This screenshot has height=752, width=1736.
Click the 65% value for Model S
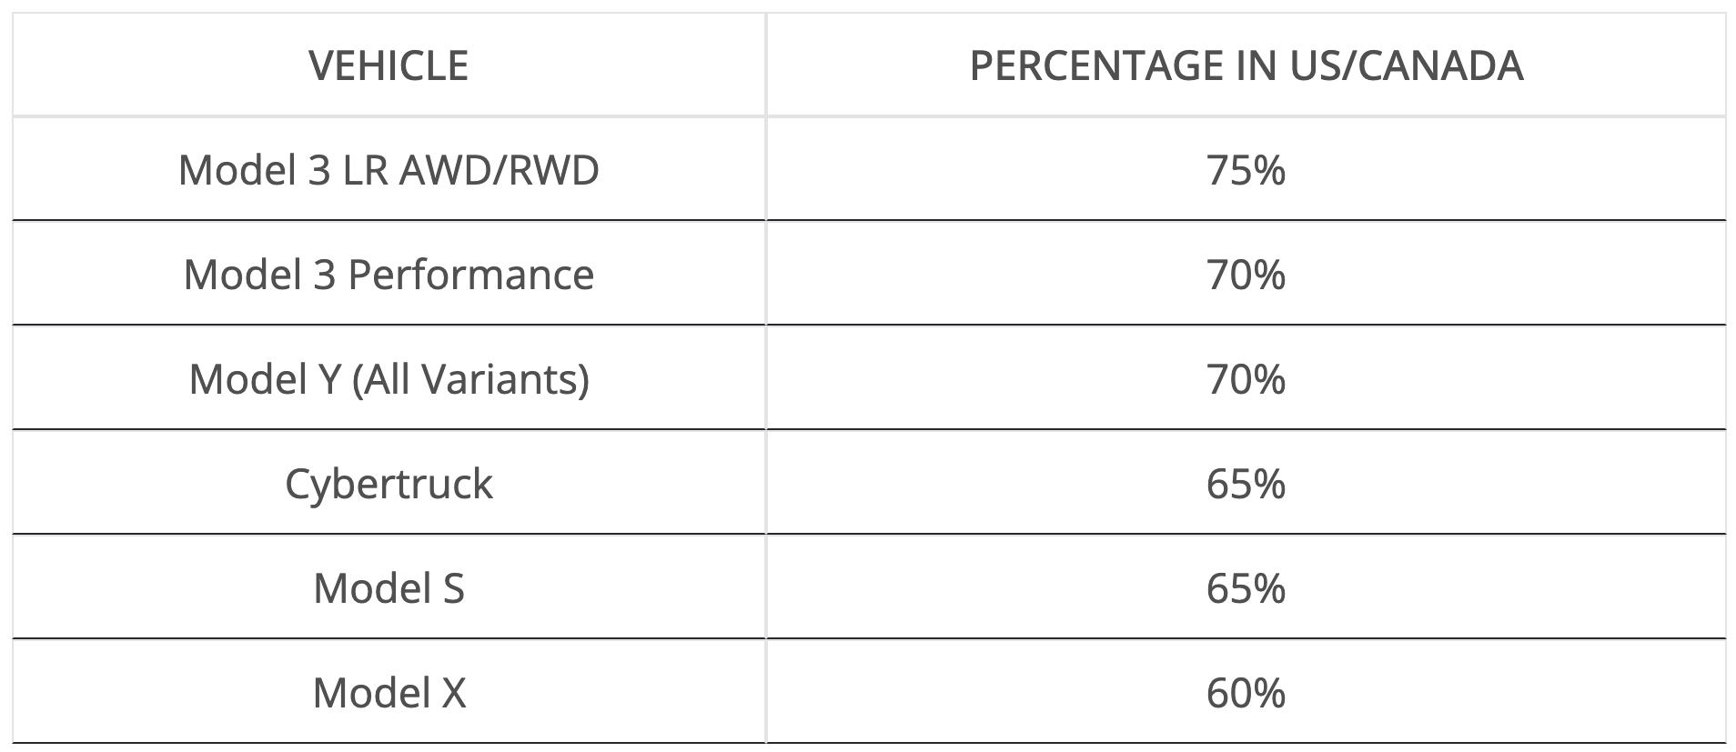[1246, 587]
